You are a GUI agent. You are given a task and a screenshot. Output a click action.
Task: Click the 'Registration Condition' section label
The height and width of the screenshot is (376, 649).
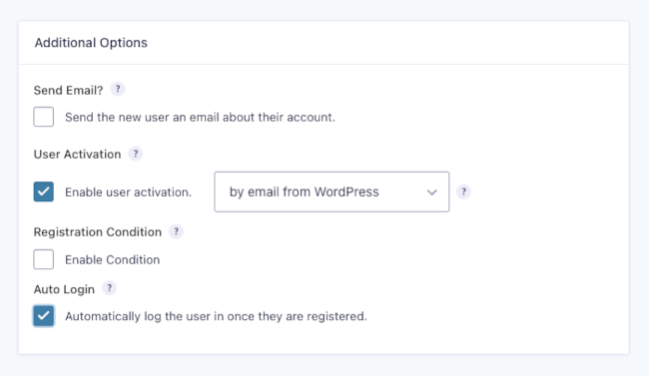click(x=98, y=232)
